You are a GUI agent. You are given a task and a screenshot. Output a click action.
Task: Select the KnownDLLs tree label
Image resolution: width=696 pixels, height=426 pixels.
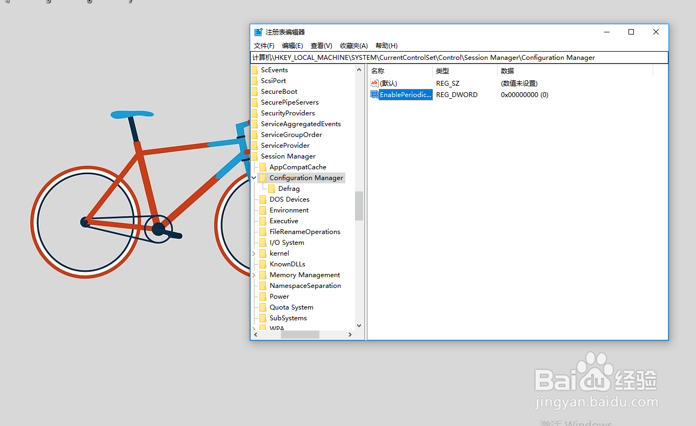pos(287,264)
